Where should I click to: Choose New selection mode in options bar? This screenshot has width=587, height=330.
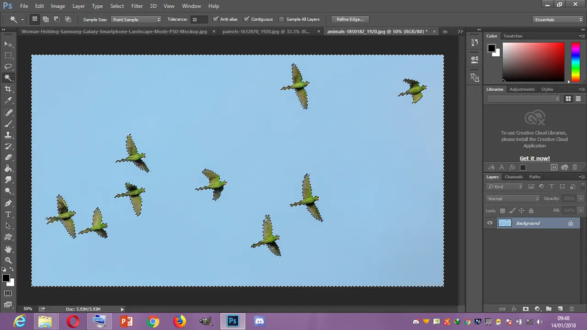coord(34,19)
